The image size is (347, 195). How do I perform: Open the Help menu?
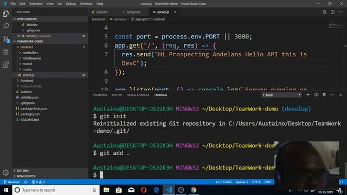click(x=100, y=4)
